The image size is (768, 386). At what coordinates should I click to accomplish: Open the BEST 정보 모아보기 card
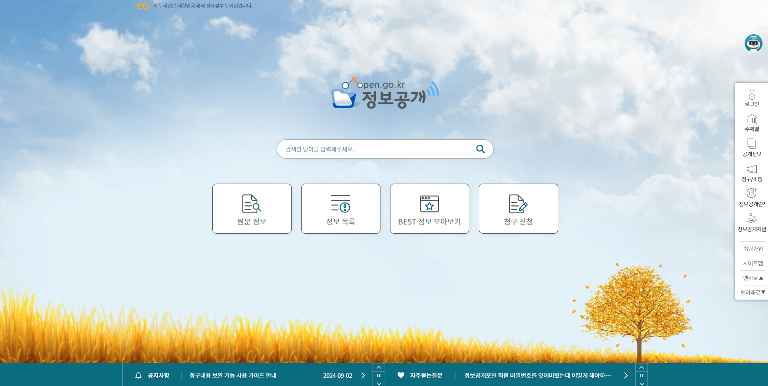(430, 209)
